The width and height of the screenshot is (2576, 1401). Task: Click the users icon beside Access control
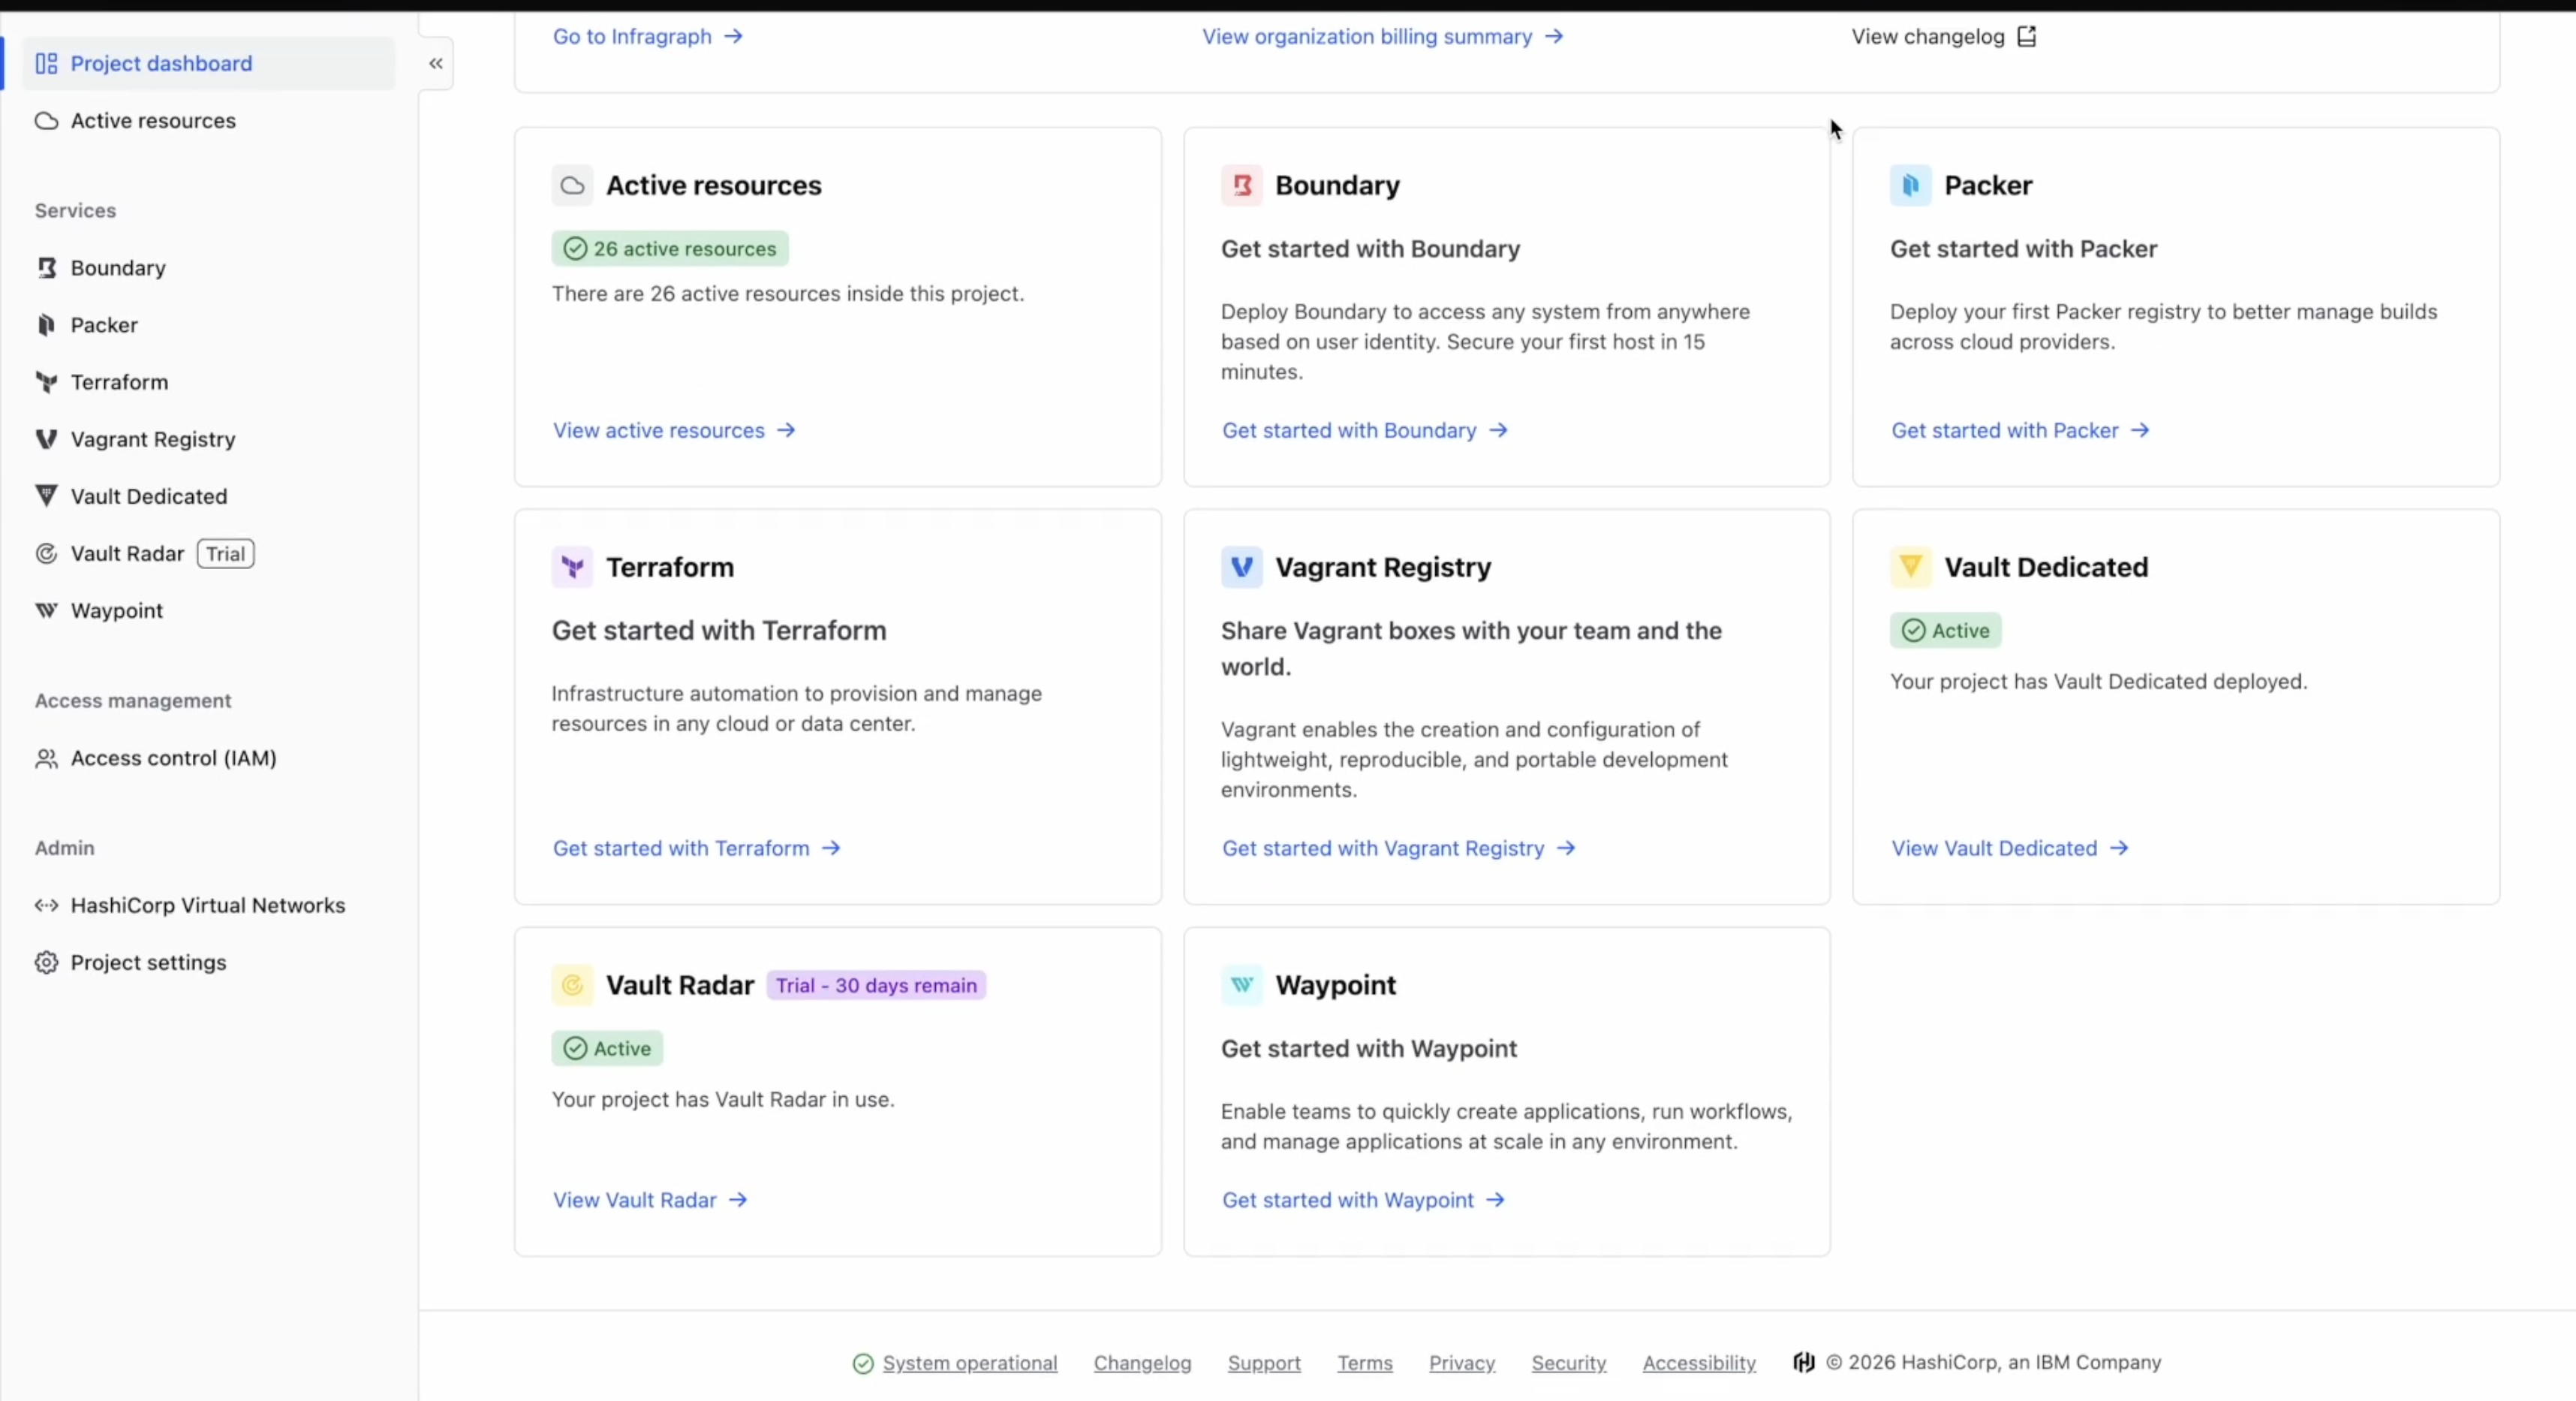pos(46,758)
